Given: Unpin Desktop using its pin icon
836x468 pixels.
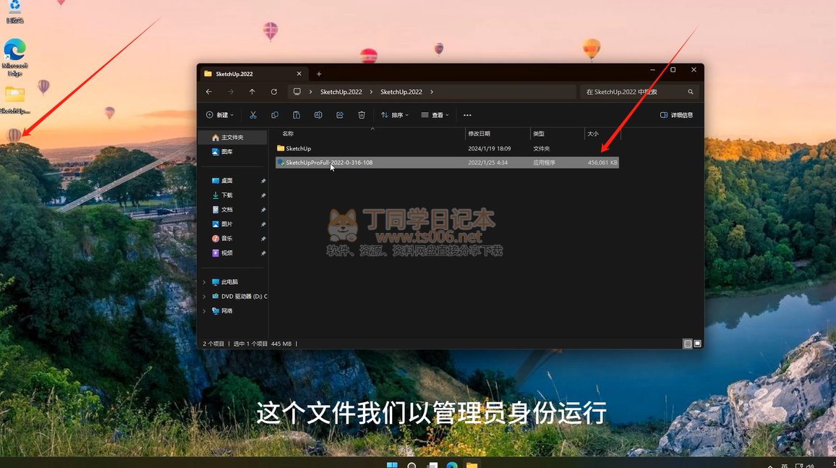Looking at the screenshot, I should [x=263, y=182].
